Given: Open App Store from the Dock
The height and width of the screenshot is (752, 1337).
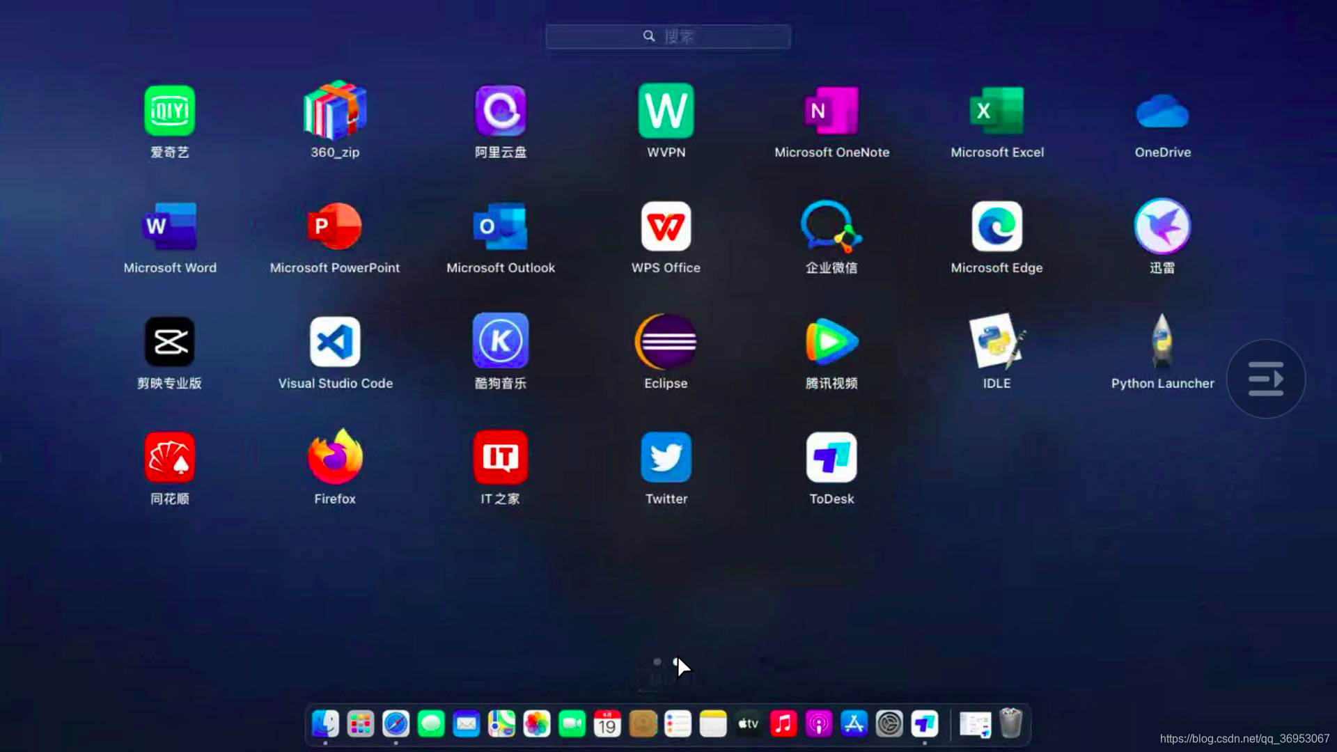Looking at the screenshot, I should pos(854,724).
